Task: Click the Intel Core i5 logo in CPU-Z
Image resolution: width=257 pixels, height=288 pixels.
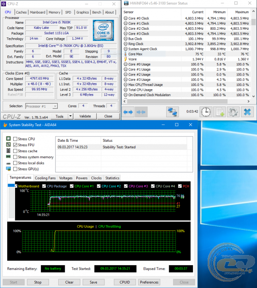Action: click(103, 30)
